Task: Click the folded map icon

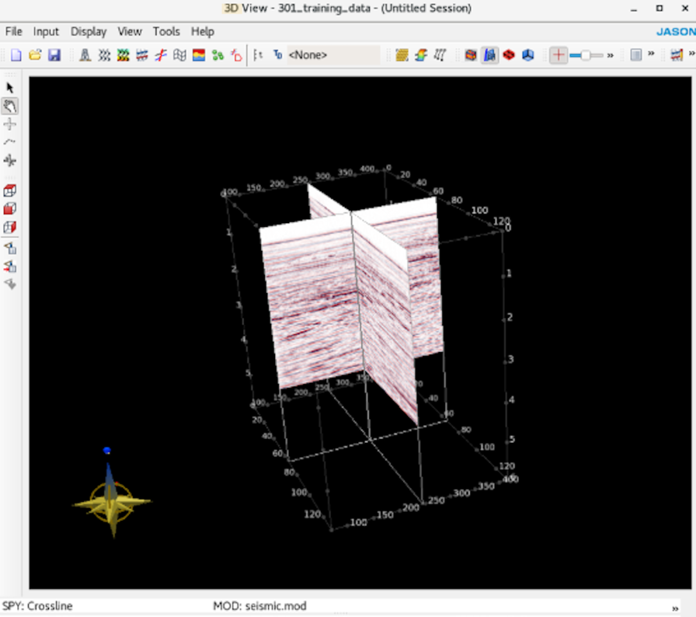Action: point(180,55)
